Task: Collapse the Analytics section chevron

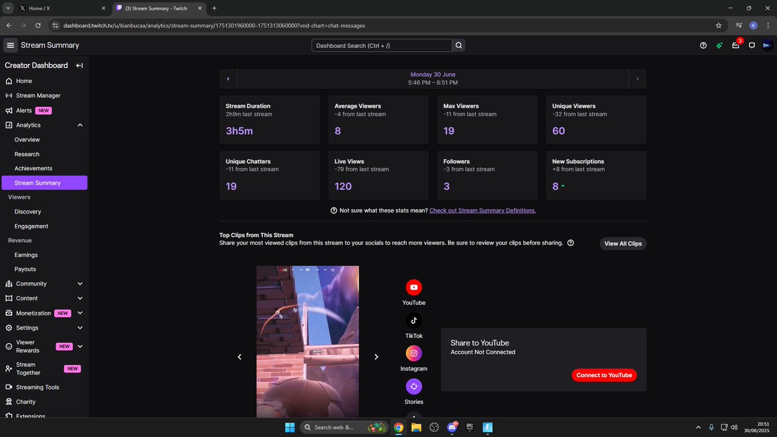Action: point(80,125)
